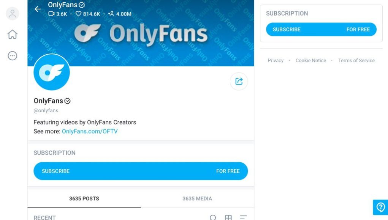Switch to the 3635 Media tab

(197, 198)
